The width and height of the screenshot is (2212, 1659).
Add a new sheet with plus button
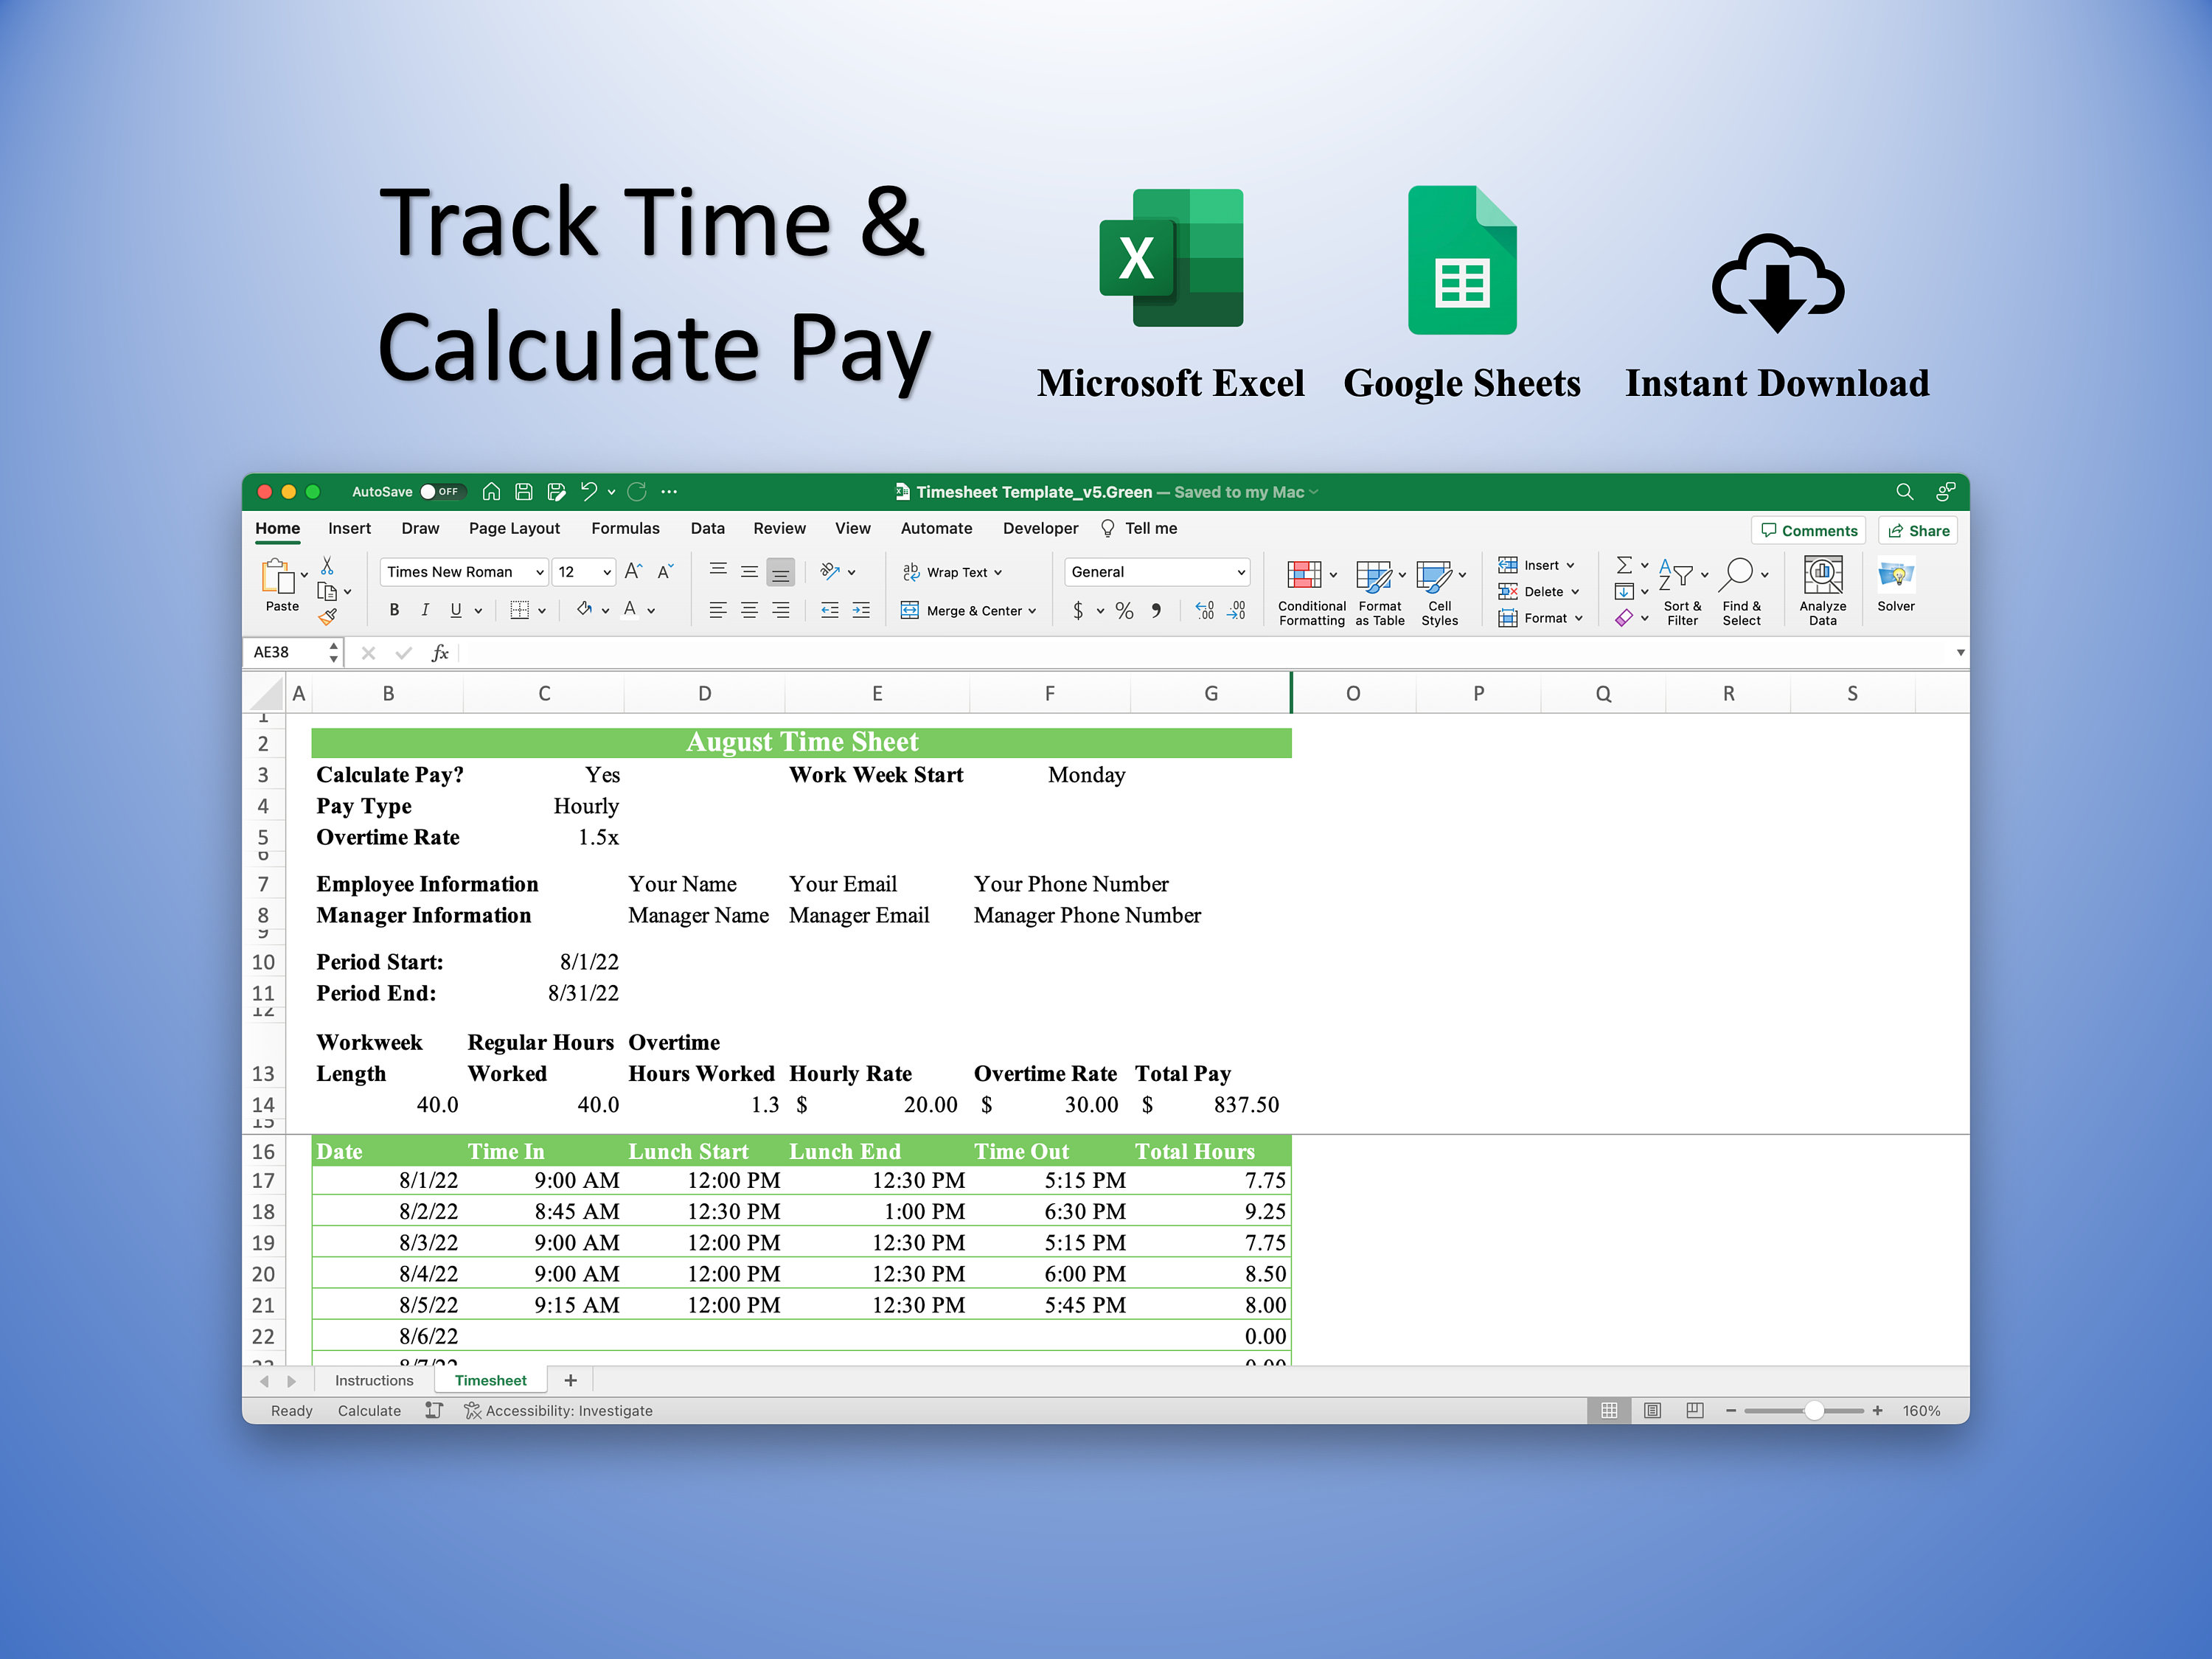coord(570,1380)
